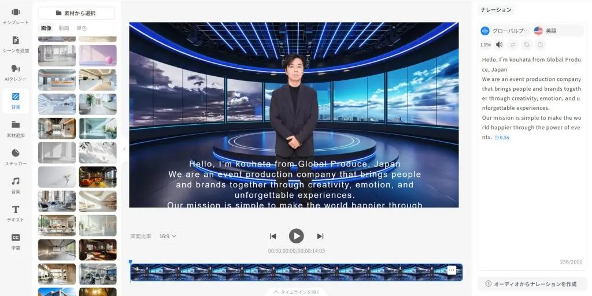This screenshot has width=592, height=296.
Task: Skip to the next scene
Action: (320, 236)
